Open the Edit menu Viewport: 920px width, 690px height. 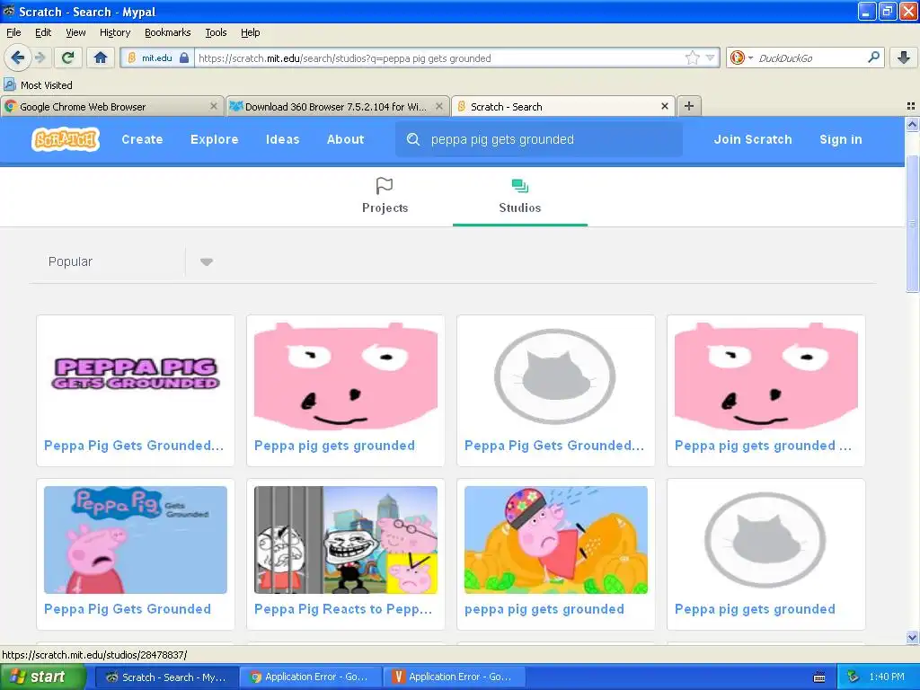tap(43, 32)
